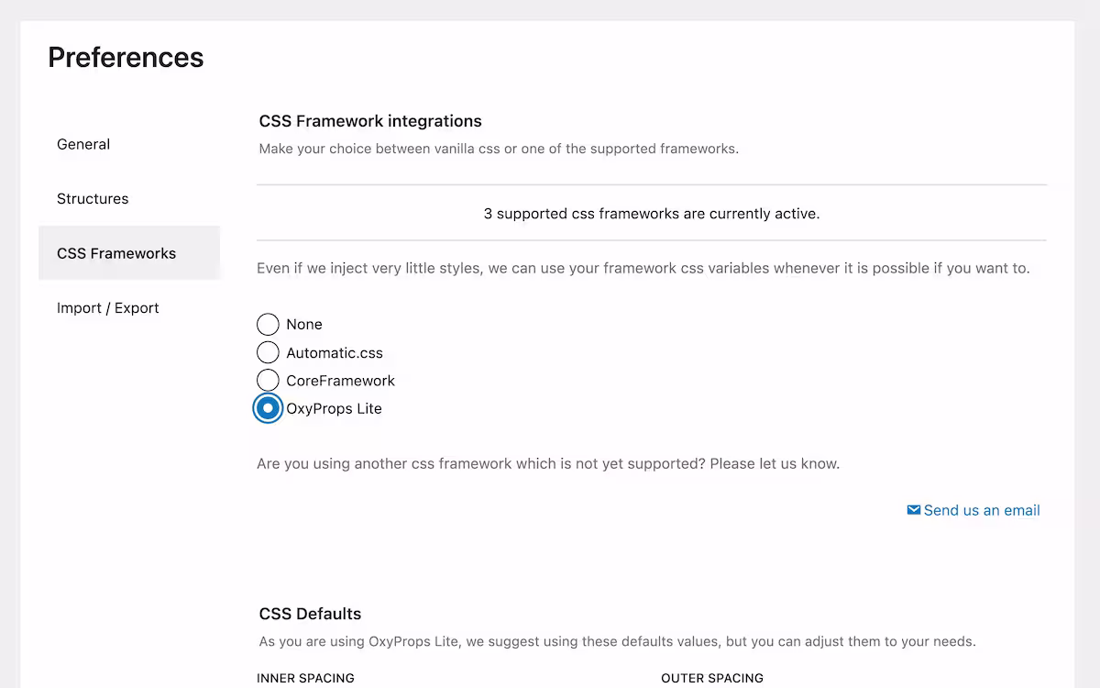Image resolution: width=1100 pixels, height=688 pixels.
Task: Click the OUTER SPACING column label
Action: [712, 678]
